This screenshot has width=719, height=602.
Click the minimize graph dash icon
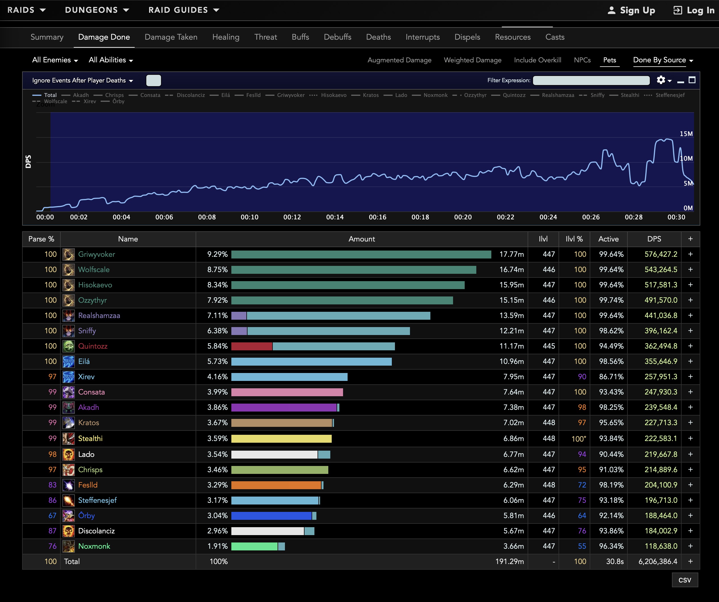681,81
